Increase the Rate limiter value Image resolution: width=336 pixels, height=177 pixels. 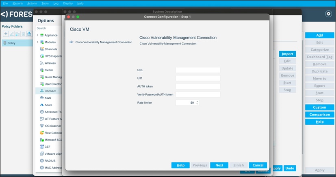197,101
